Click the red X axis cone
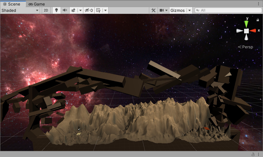 pos(253,31)
